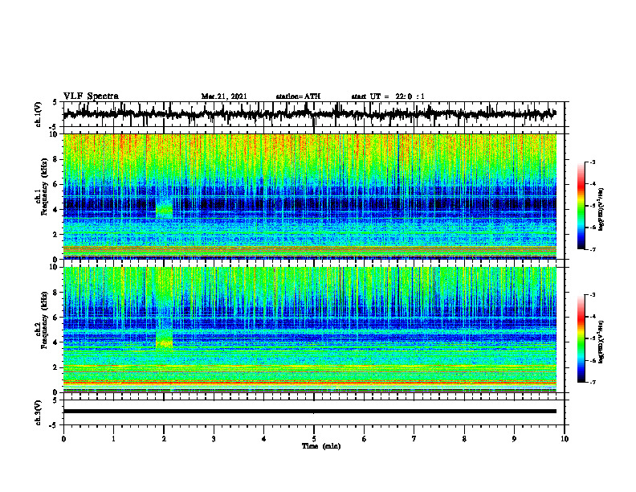
Task: Click the time axis tick label "8"
Action: 464,439
